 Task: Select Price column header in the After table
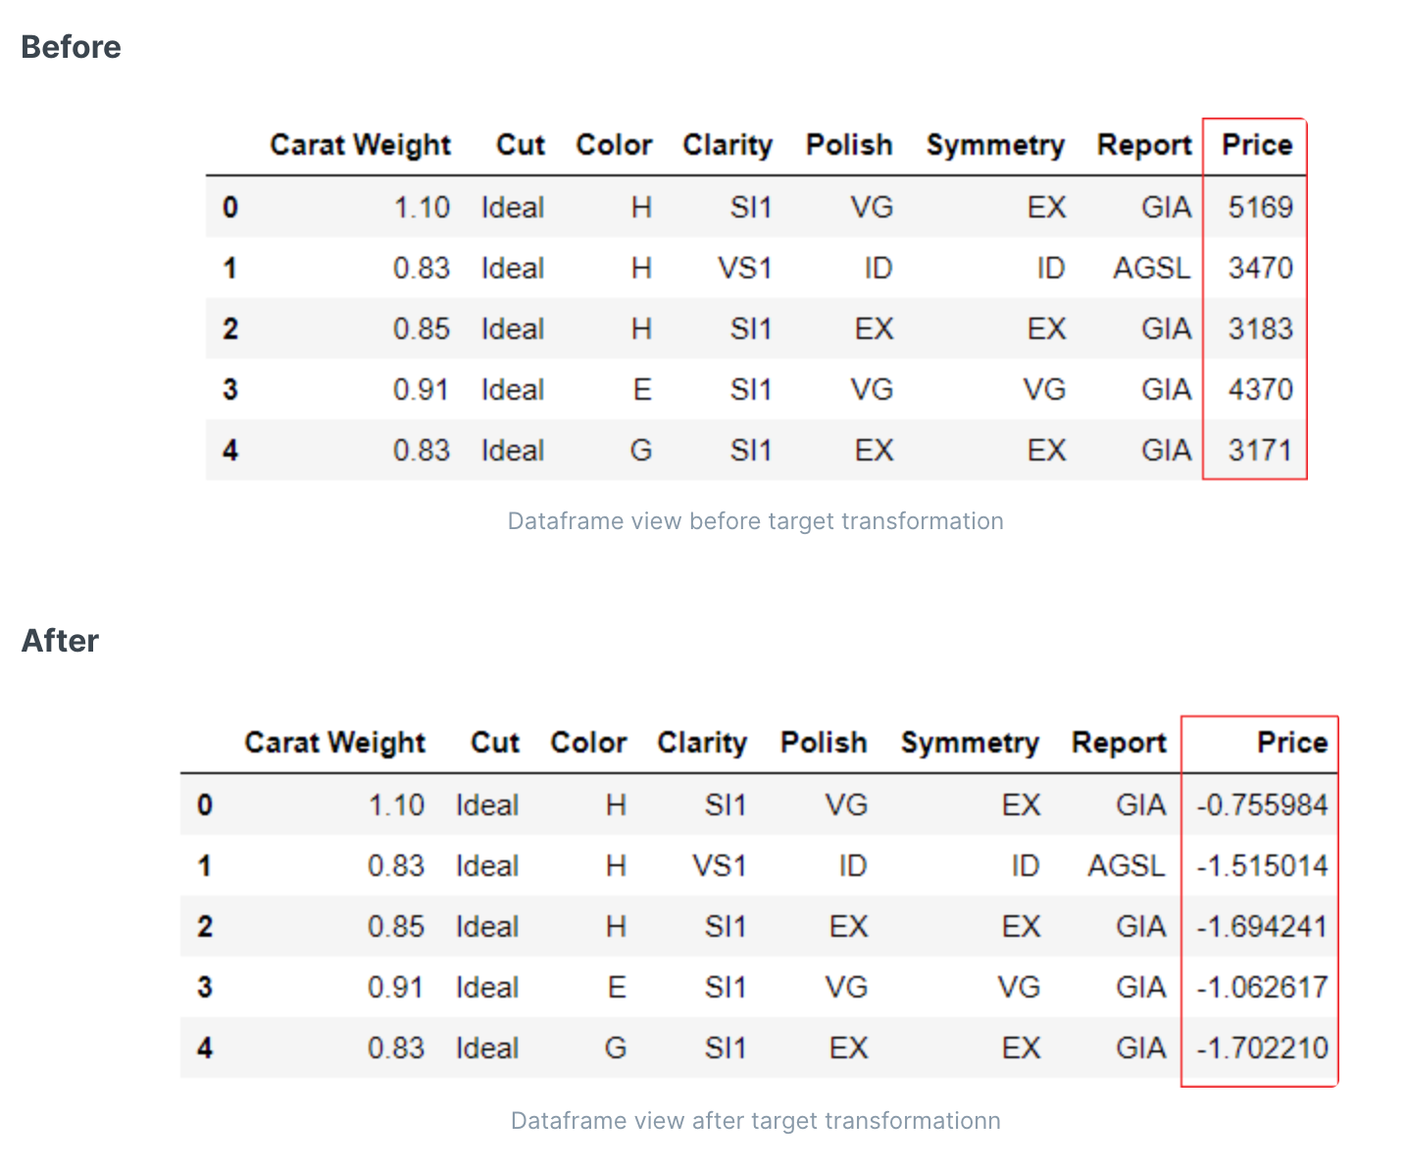click(1291, 743)
